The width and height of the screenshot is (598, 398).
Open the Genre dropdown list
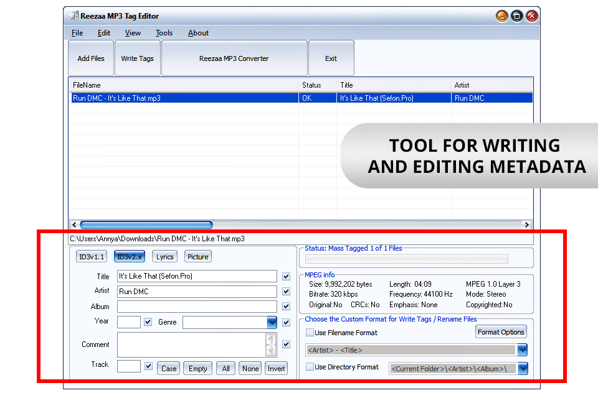point(272,322)
